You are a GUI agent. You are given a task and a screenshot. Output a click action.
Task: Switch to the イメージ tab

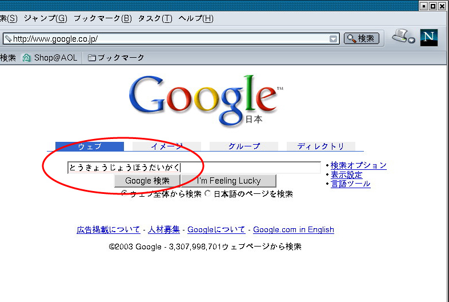tap(167, 146)
